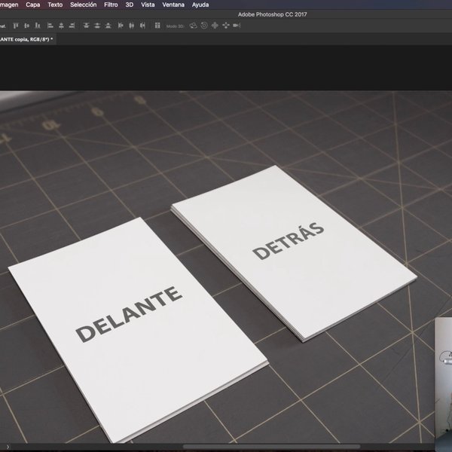Screen dimensions: 452x452
Task: Select 3D roll object mode icon
Action: [x=203, y=25]
